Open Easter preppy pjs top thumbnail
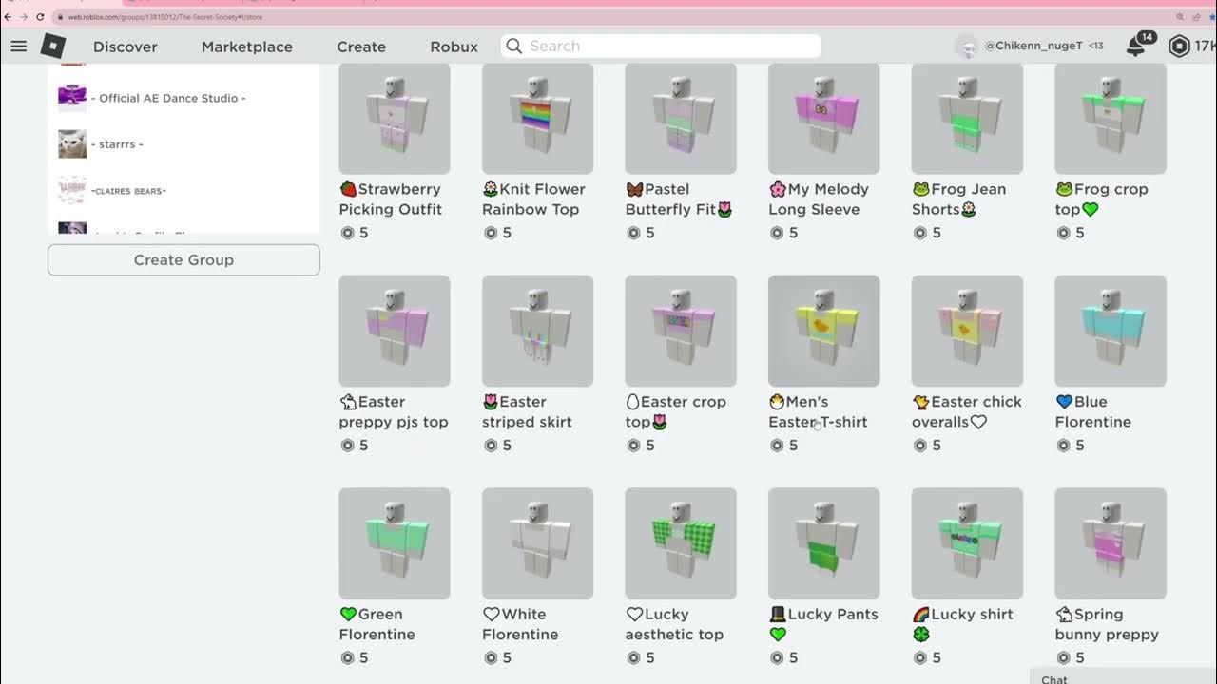Viewport: 1217px width, 684px height. click(x=395, y=331)
